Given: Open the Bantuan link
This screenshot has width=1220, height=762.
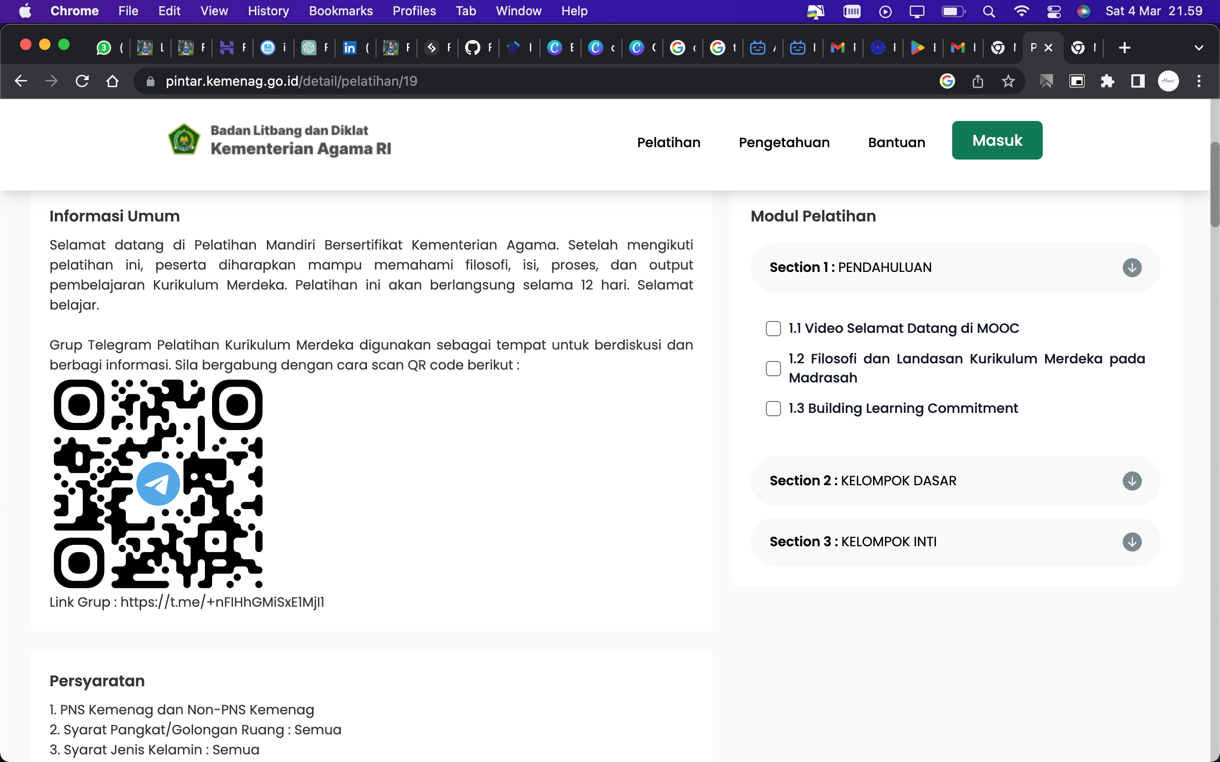Looking at the screenshot, I should click(x=896, y=142).
